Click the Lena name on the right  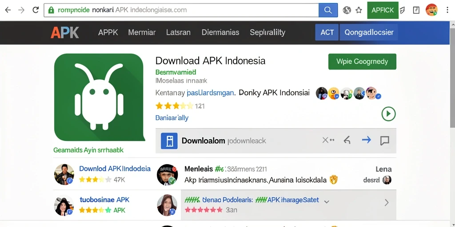pyautogui.click(x=383, y=169)
